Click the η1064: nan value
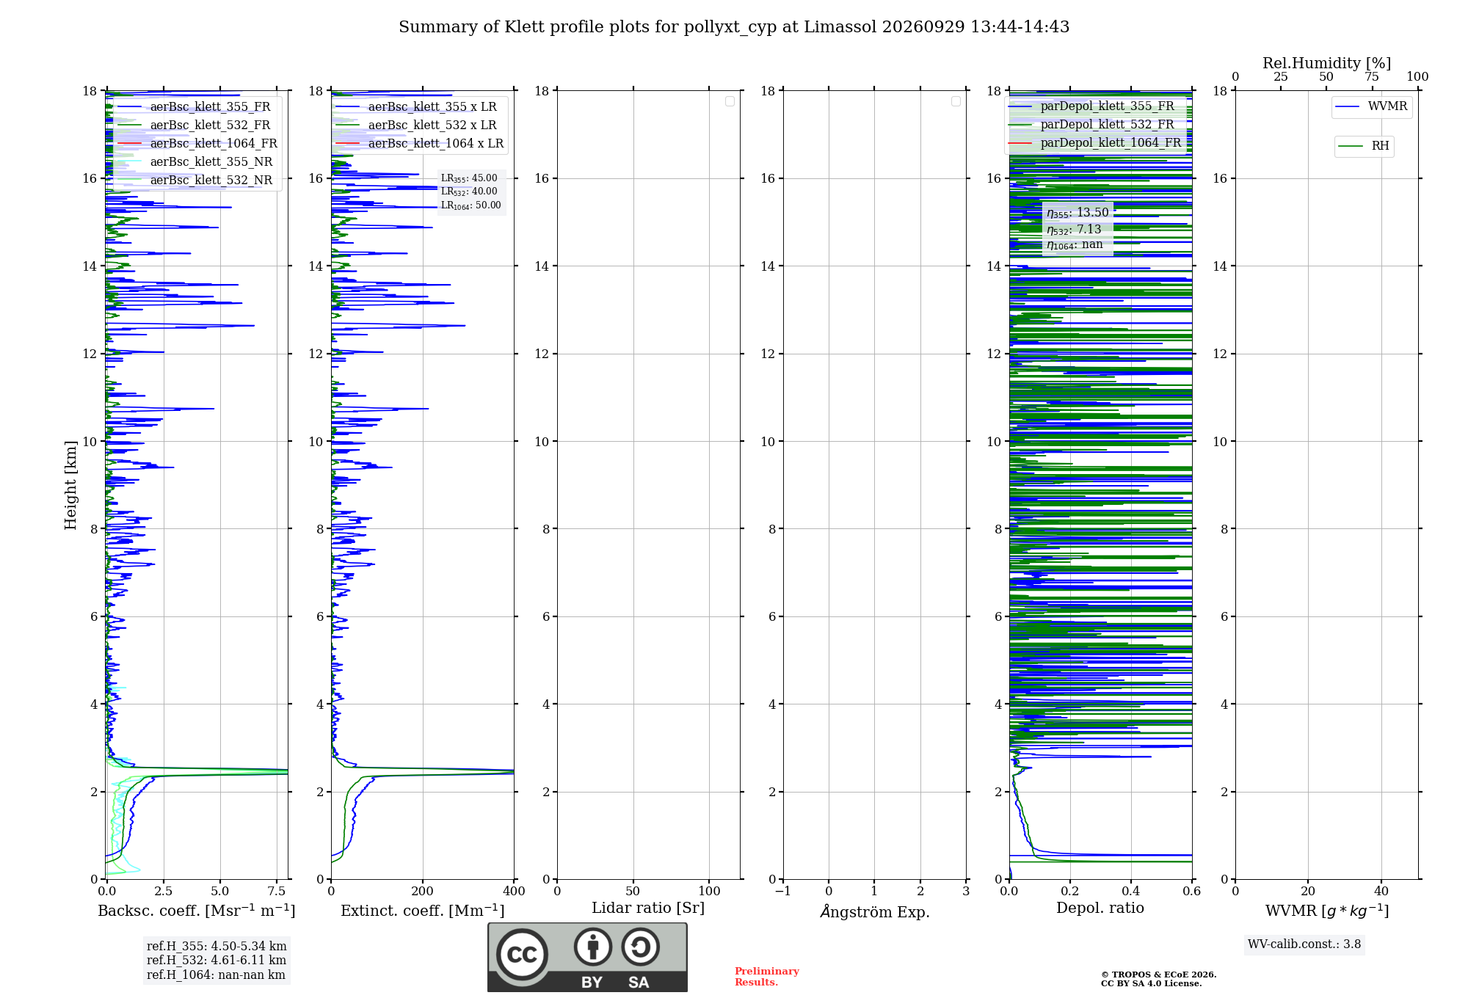This screenshot has height=998, width=1468. (x=1075, y=245)
